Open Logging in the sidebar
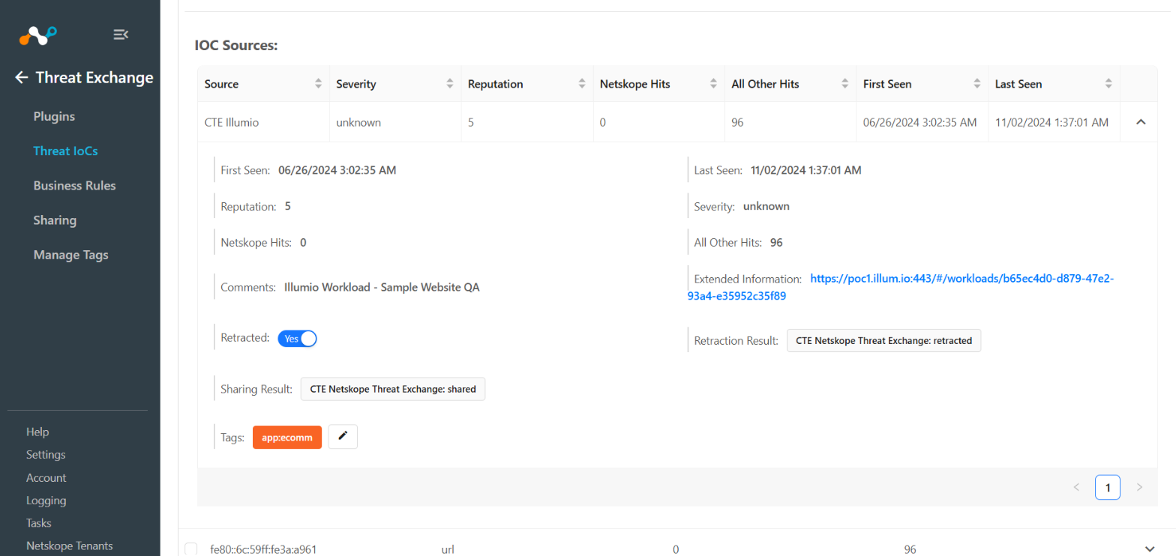 pyautogui.click(x=46, y=500)
